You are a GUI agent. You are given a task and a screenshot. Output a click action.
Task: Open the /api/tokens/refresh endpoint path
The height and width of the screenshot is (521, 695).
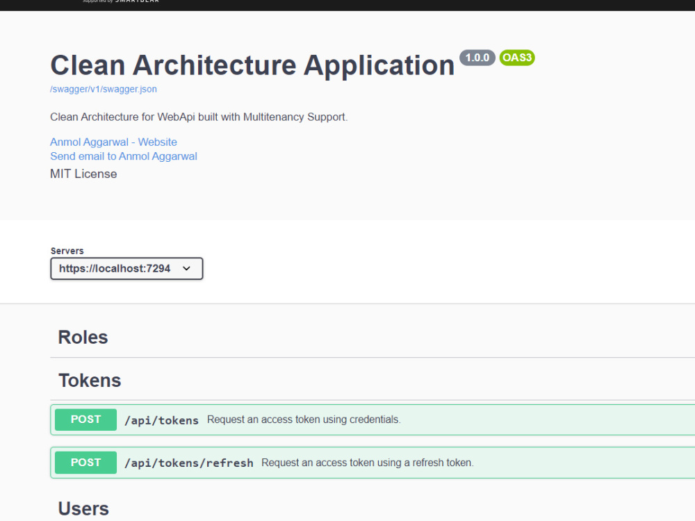(189, 463)
